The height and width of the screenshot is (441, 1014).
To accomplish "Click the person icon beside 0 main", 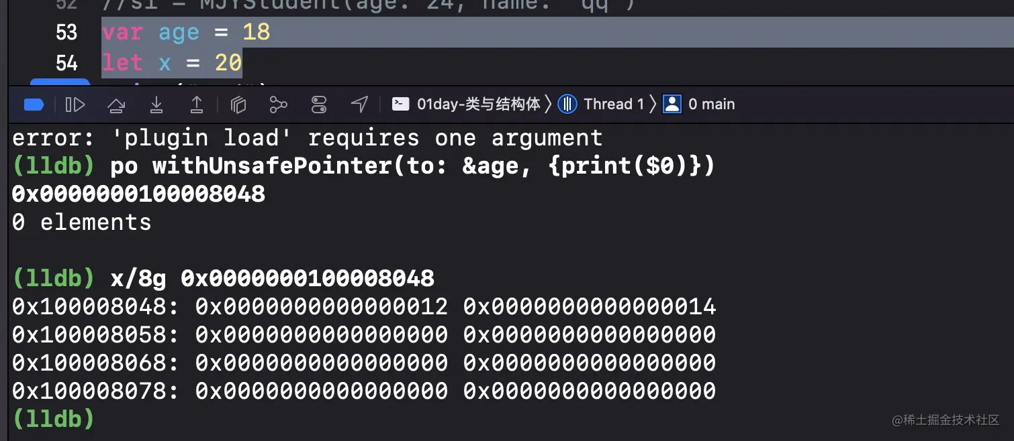I will (672, 105).
